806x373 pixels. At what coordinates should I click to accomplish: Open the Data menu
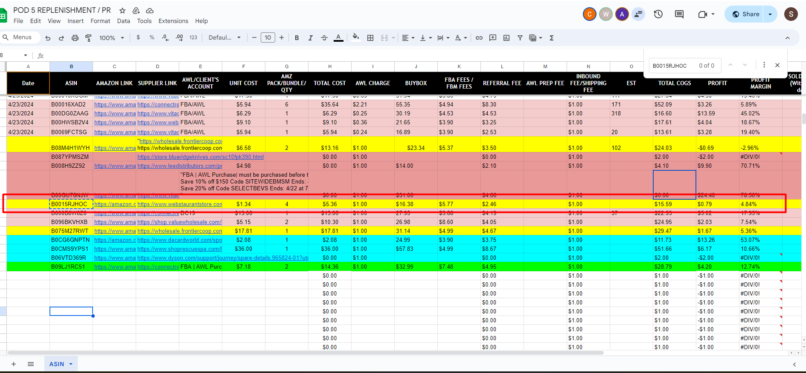[x=123, y=21]
